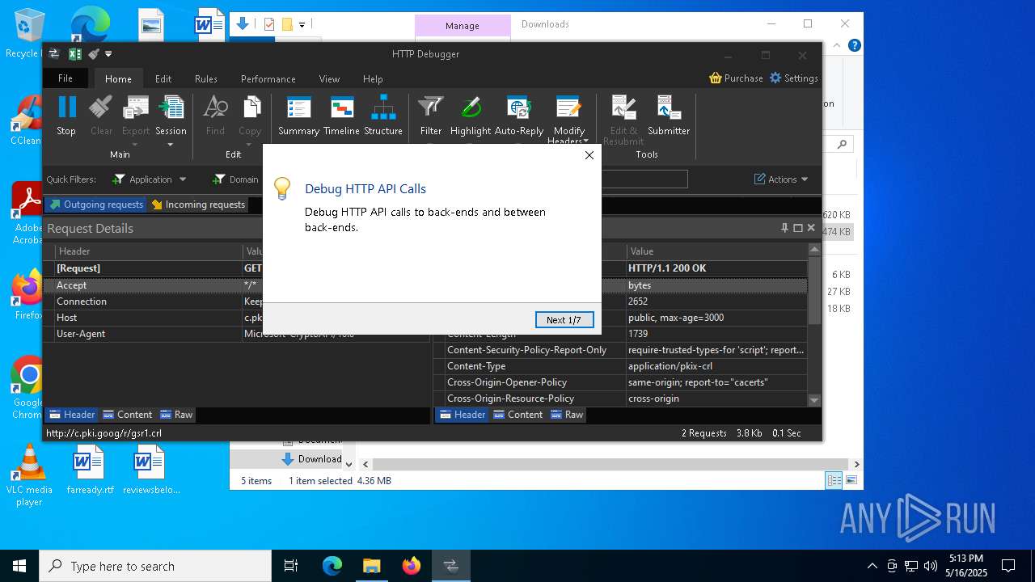Expand the Session dropdown arrow
Screen dimensions: 1035x582
(x=171, y=145)
